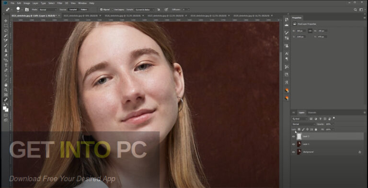Open the layer blend mode Normal dropdown

pyautogui.click(x=303, y=124)
